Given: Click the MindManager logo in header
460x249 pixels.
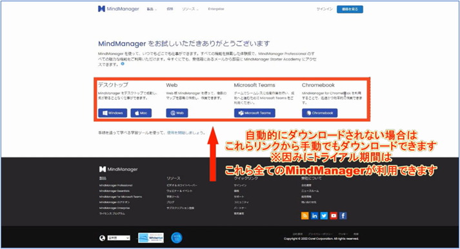Looking at the screenshot, I should (x=119, y=9).
